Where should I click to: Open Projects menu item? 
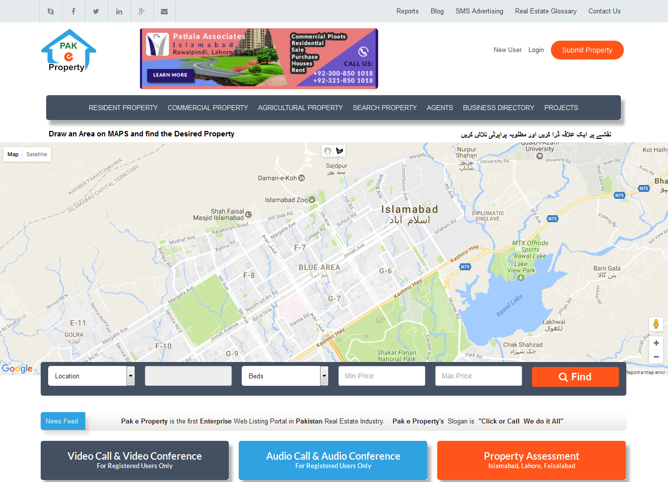point(561,108)
